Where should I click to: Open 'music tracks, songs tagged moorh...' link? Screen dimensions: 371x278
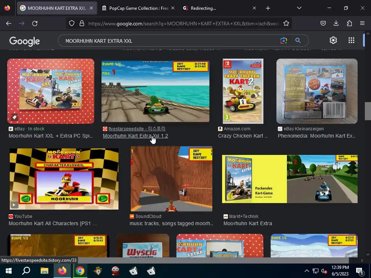click(x=171, y=223)
